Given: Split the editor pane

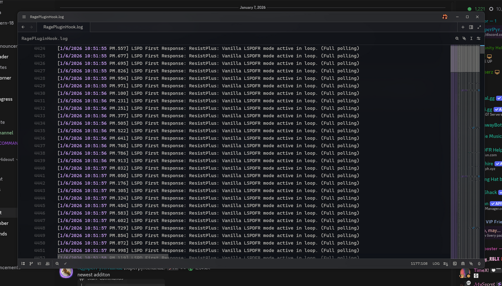Looking at the screenshot, I should (x=471, y=27).
